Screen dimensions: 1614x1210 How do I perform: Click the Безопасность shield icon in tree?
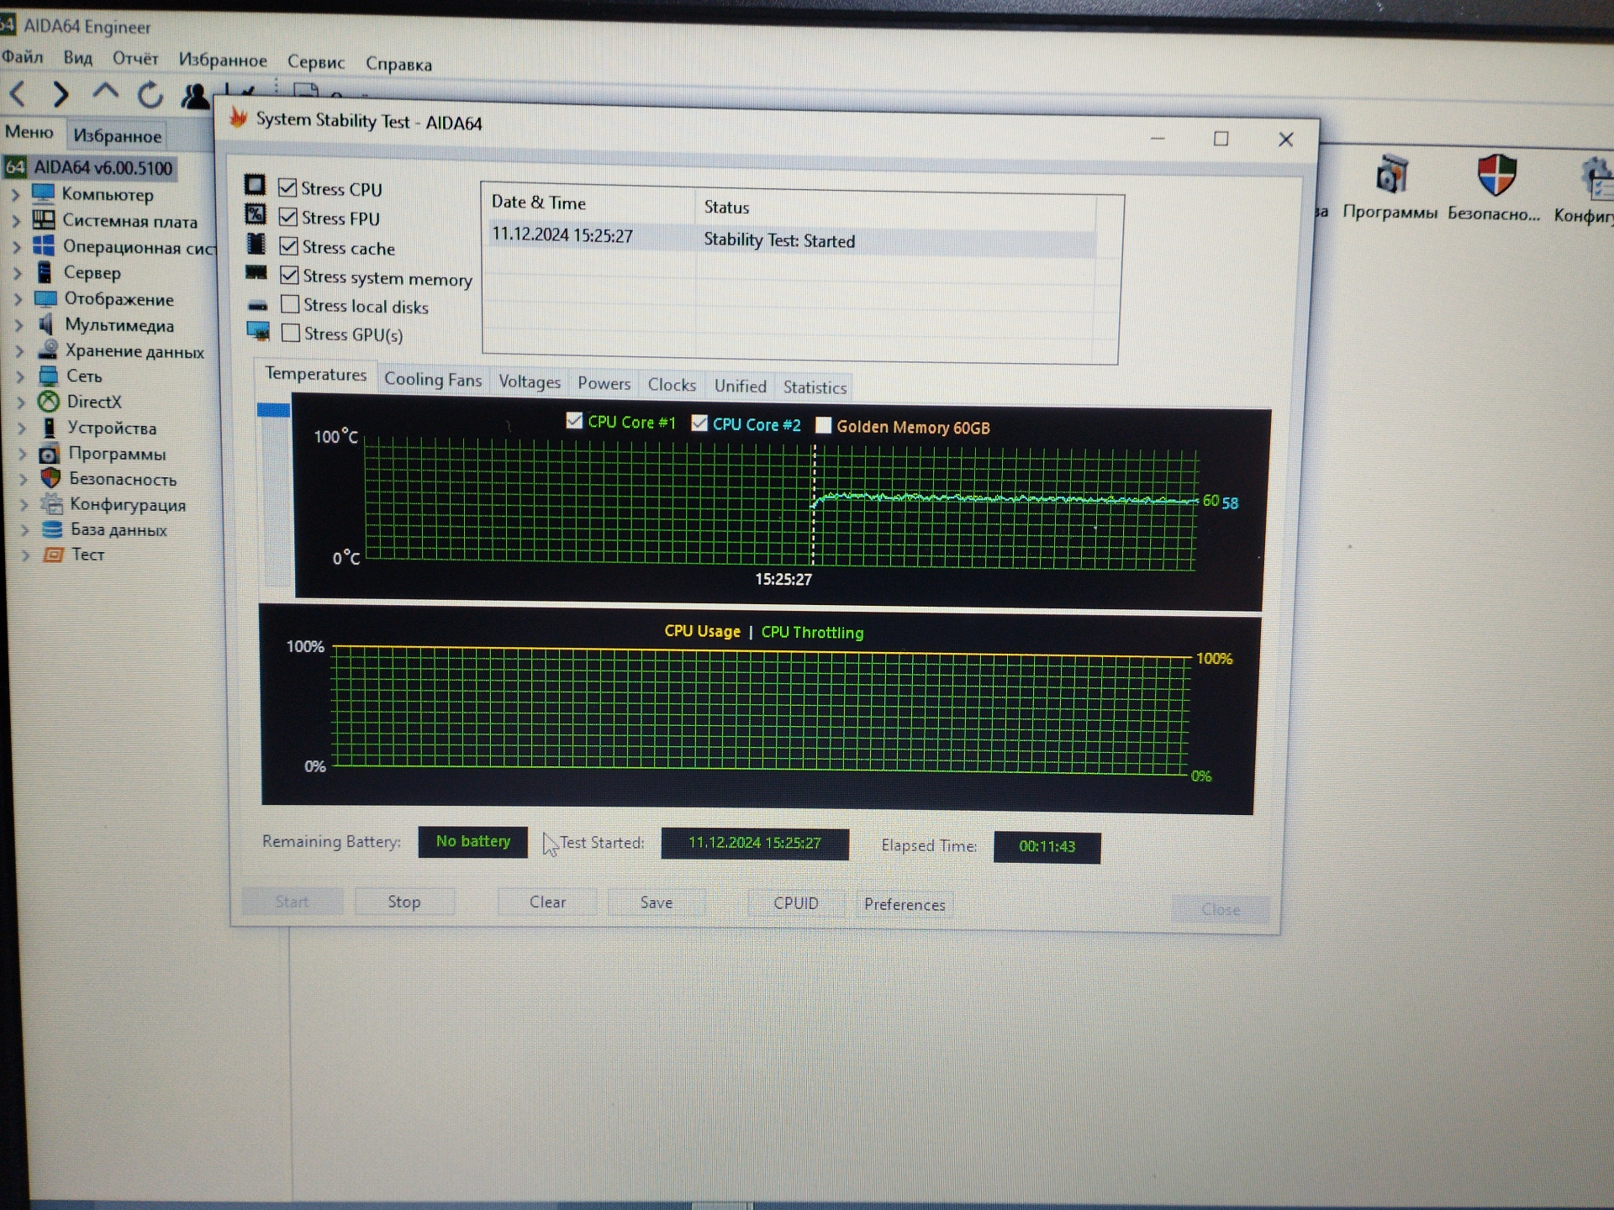tap(50, 478)
